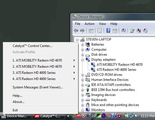Open submenu 3. ATI Radeon HD 4600 Series
The height and width of the screenshot is (120, 155).
44,73
